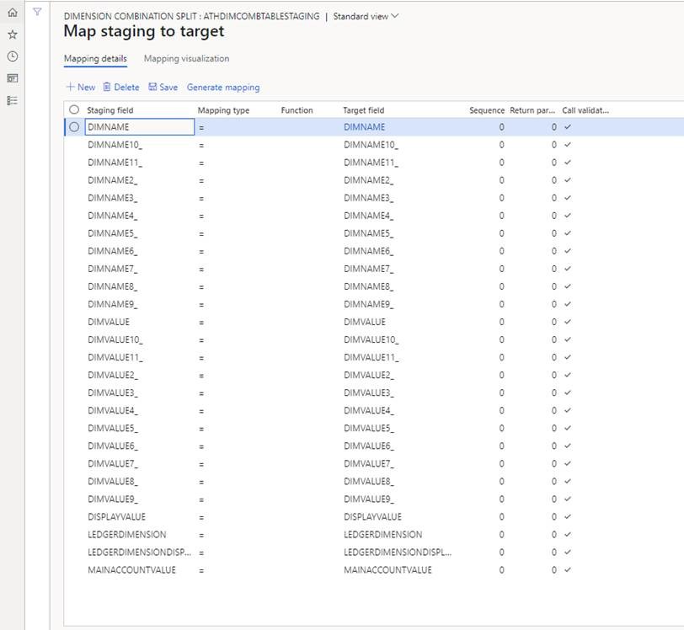Toggle Call validate checkmark for DIMVALUE row
684x630 pixels.
[568, 322]
